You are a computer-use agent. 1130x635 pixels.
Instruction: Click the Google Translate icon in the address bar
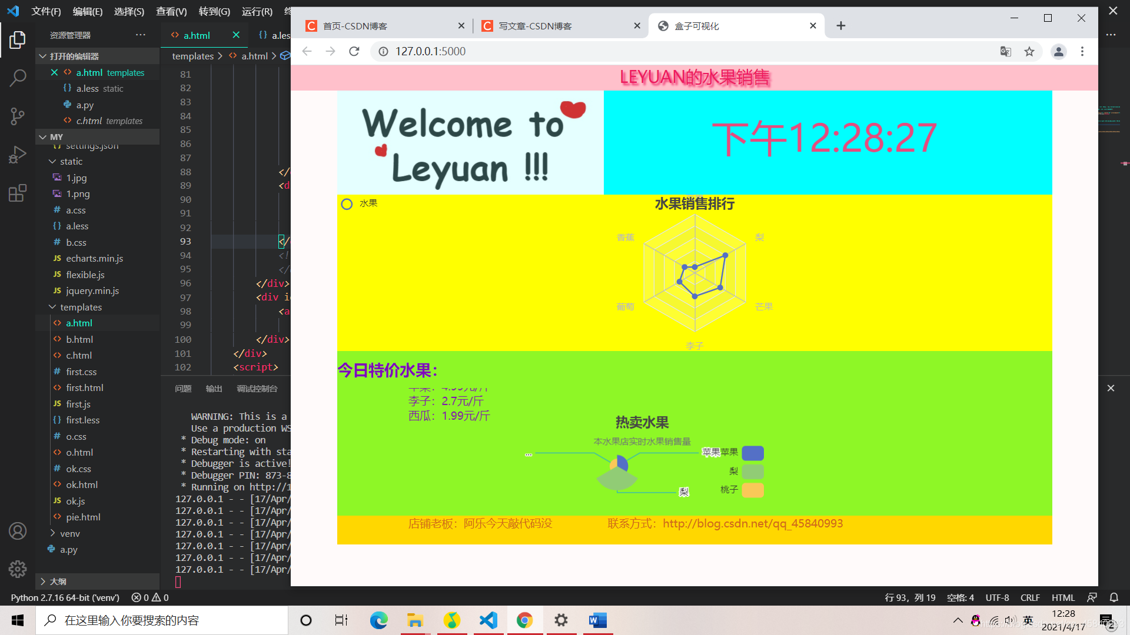click(1005, 51)
